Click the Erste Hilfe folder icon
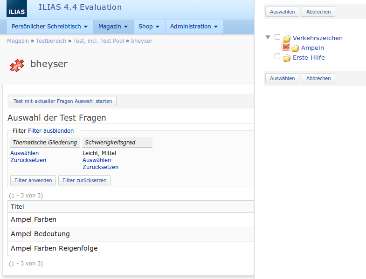 pyautogui.click(x=287, y=58)
